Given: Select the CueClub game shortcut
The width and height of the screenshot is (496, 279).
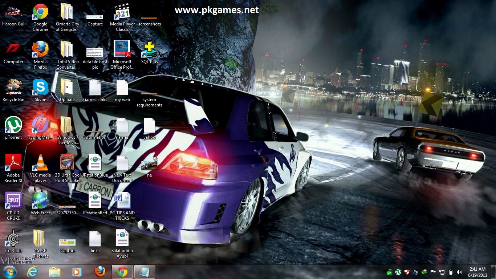Looking at the screenshot, I should tap(13, 242).
